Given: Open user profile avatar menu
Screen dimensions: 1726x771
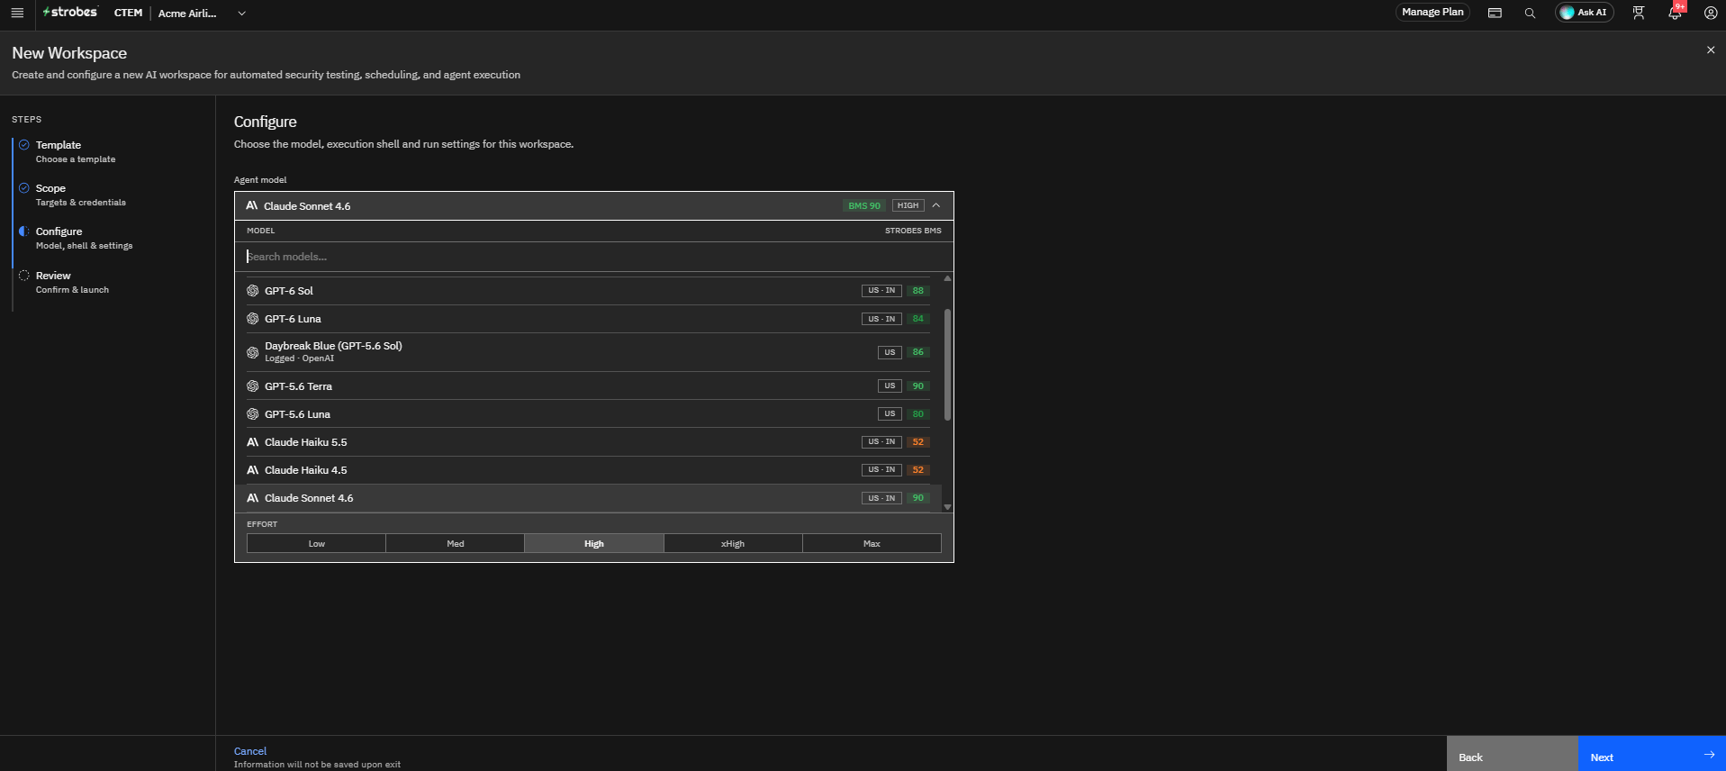Looking at the screenshot, I should click(x=1711, y=13).
